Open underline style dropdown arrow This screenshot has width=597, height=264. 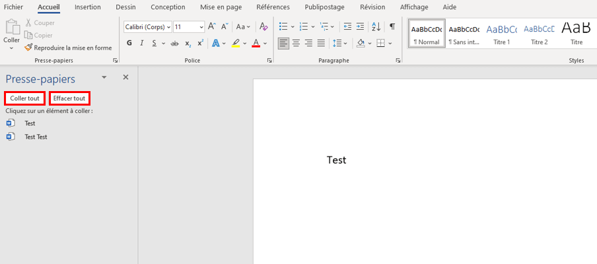163,44
